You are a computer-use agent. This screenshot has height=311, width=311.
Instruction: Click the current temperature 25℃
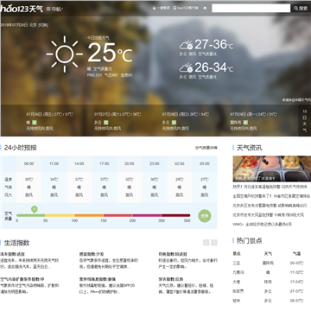[110, 53]
